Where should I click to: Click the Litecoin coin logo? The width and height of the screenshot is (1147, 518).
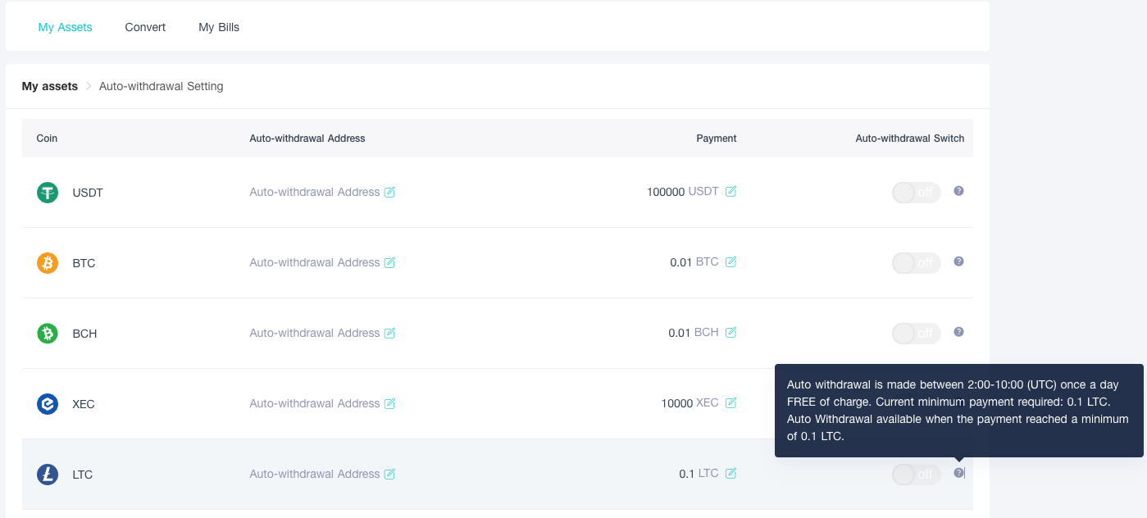click(x=48, y=475)
